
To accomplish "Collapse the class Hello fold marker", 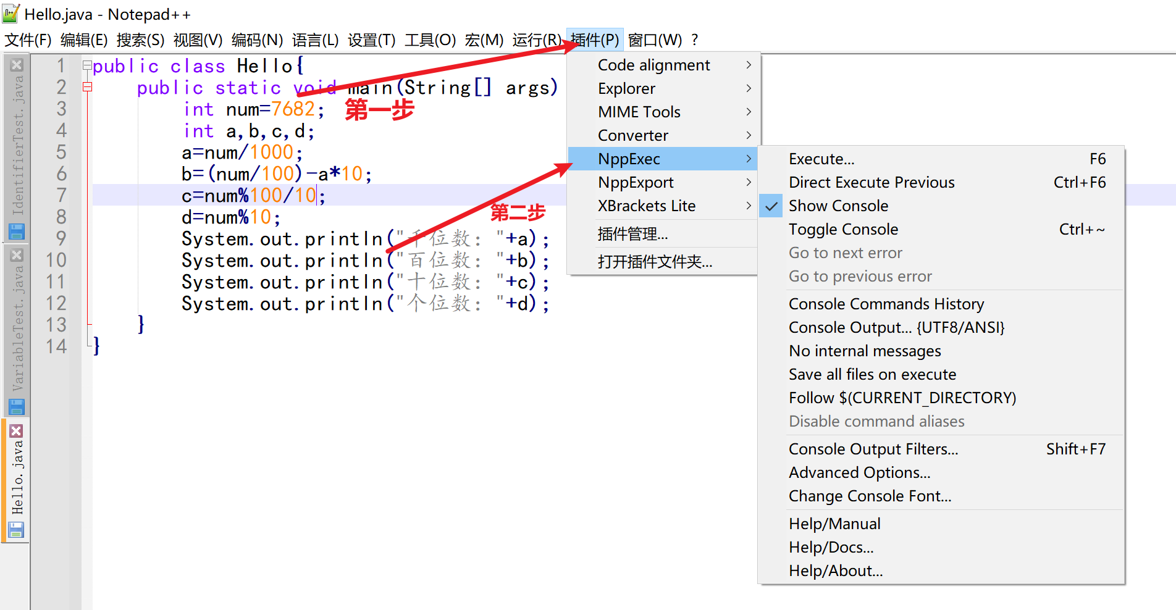I will click(87, 65).
